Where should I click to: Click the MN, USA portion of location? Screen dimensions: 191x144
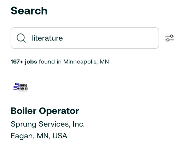point(52,136)
